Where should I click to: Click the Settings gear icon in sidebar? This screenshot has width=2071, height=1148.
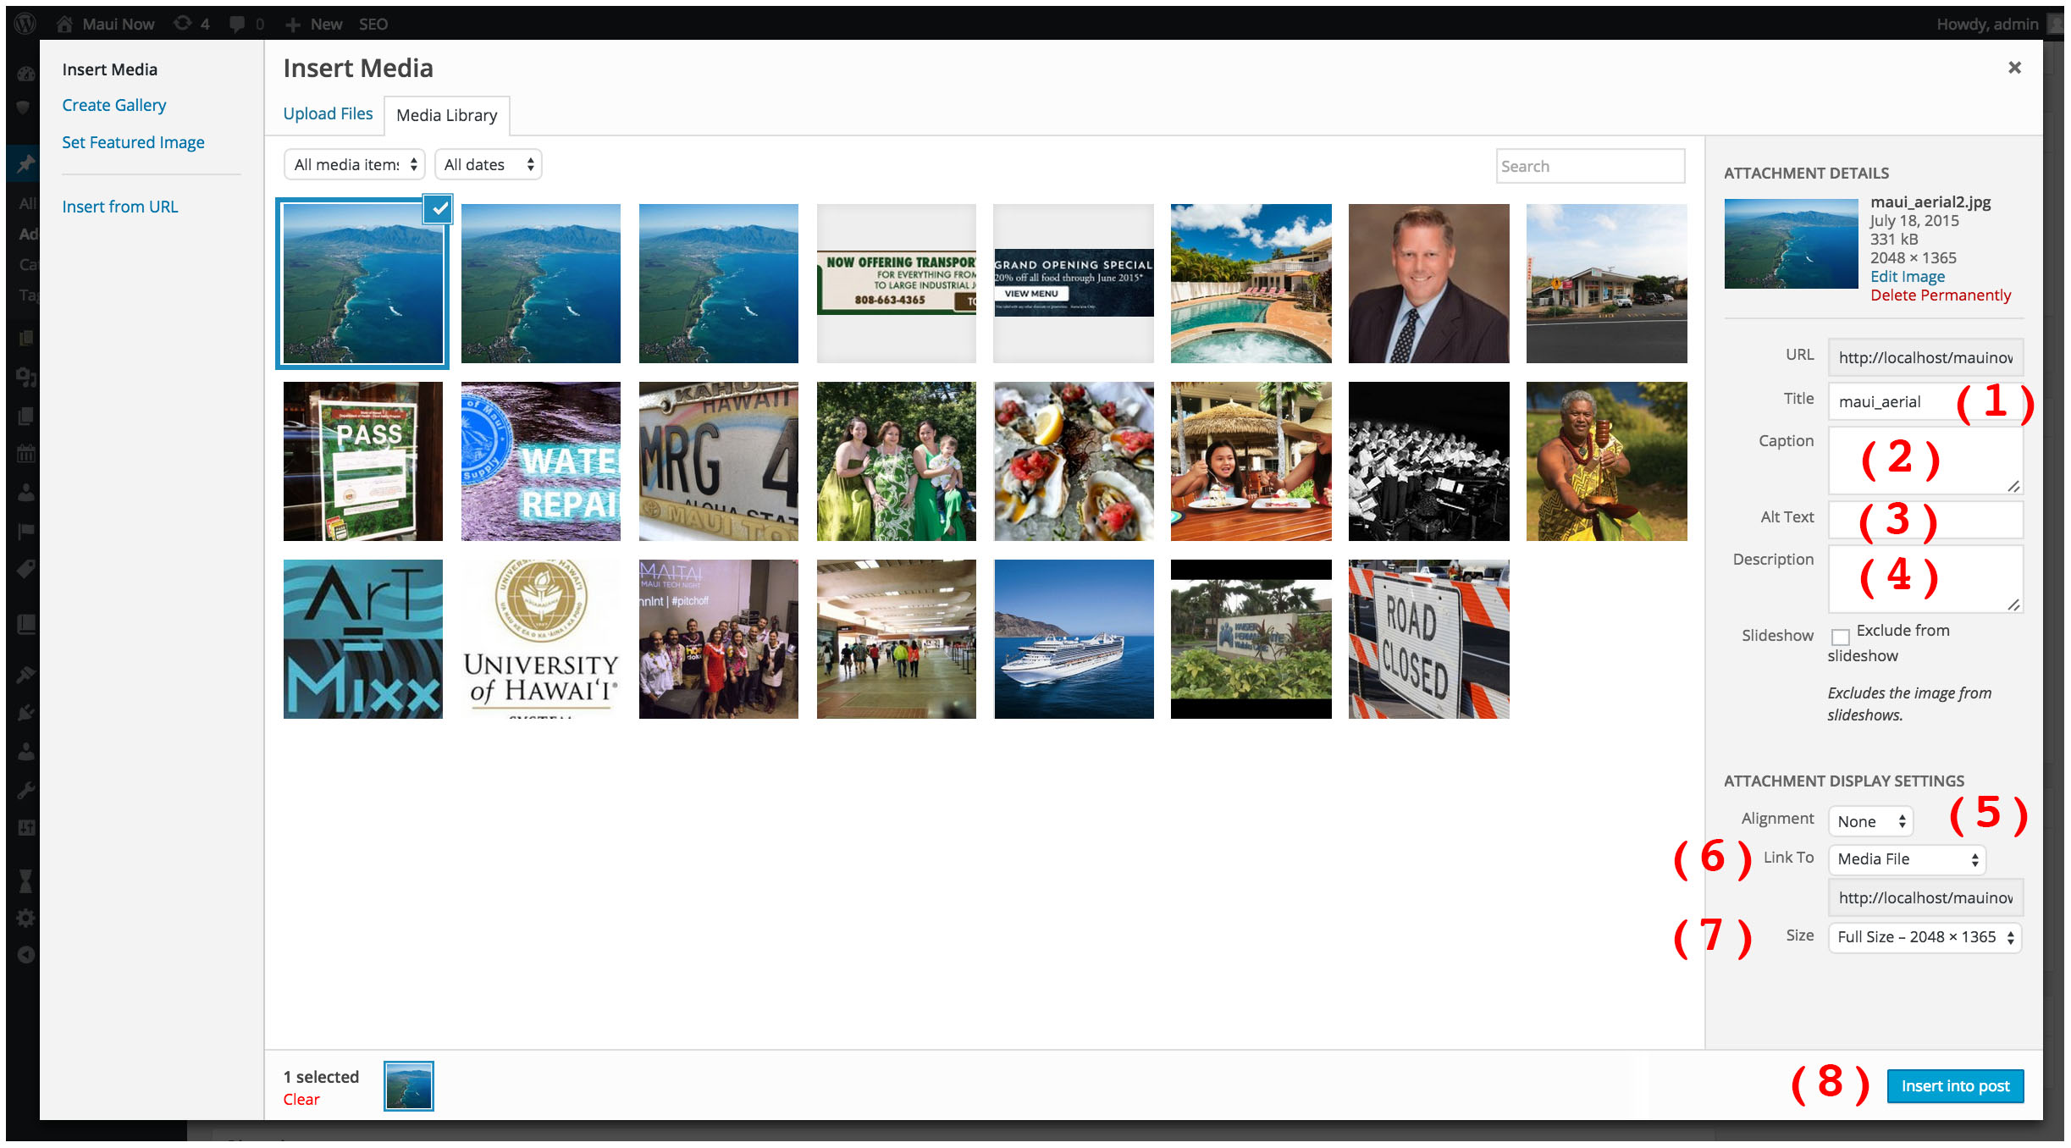tap(25, 918)
